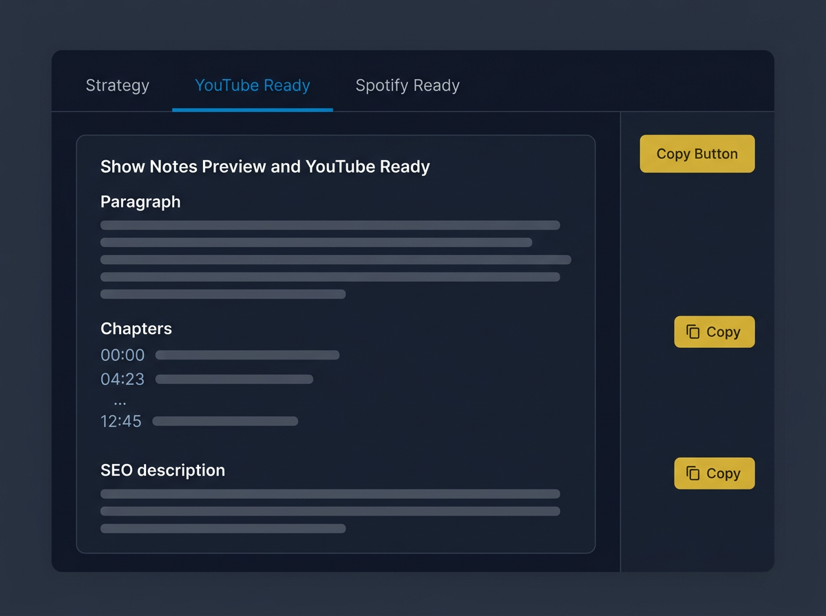This screenshot has width=826, height=616.
Task: Click the copy icon beside Chapters
Action: click(693, 332)
